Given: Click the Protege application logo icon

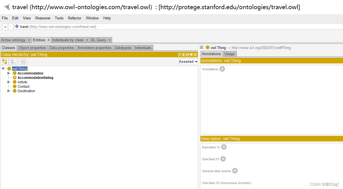Looking at the screenshot, I should (x=7, y=7).
